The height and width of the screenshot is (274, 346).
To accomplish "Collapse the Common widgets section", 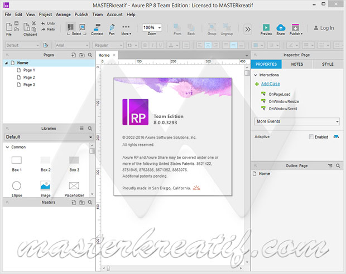I will click(x=7, y=147).
